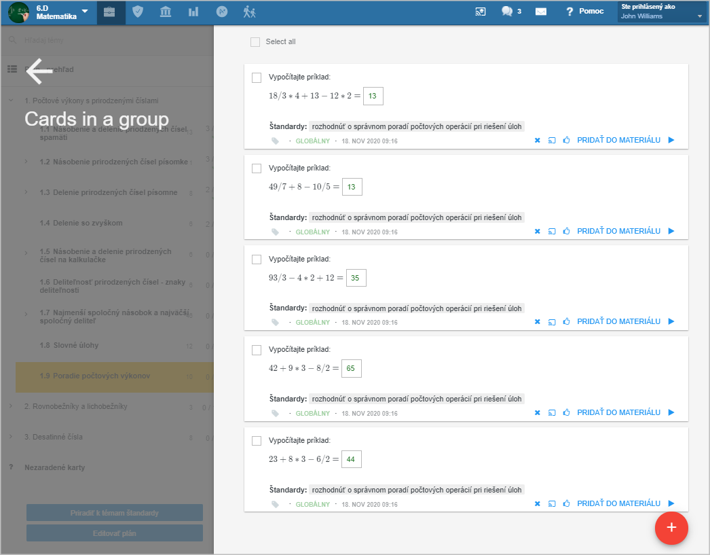Remove card 93/3-4*2+12 with the X icon
Screen dimensions: 710x555
(x=538, y=322)
